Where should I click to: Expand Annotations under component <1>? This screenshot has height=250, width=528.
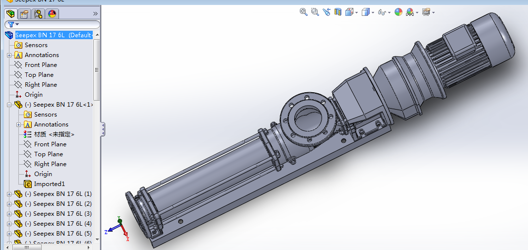click(18, 125)
